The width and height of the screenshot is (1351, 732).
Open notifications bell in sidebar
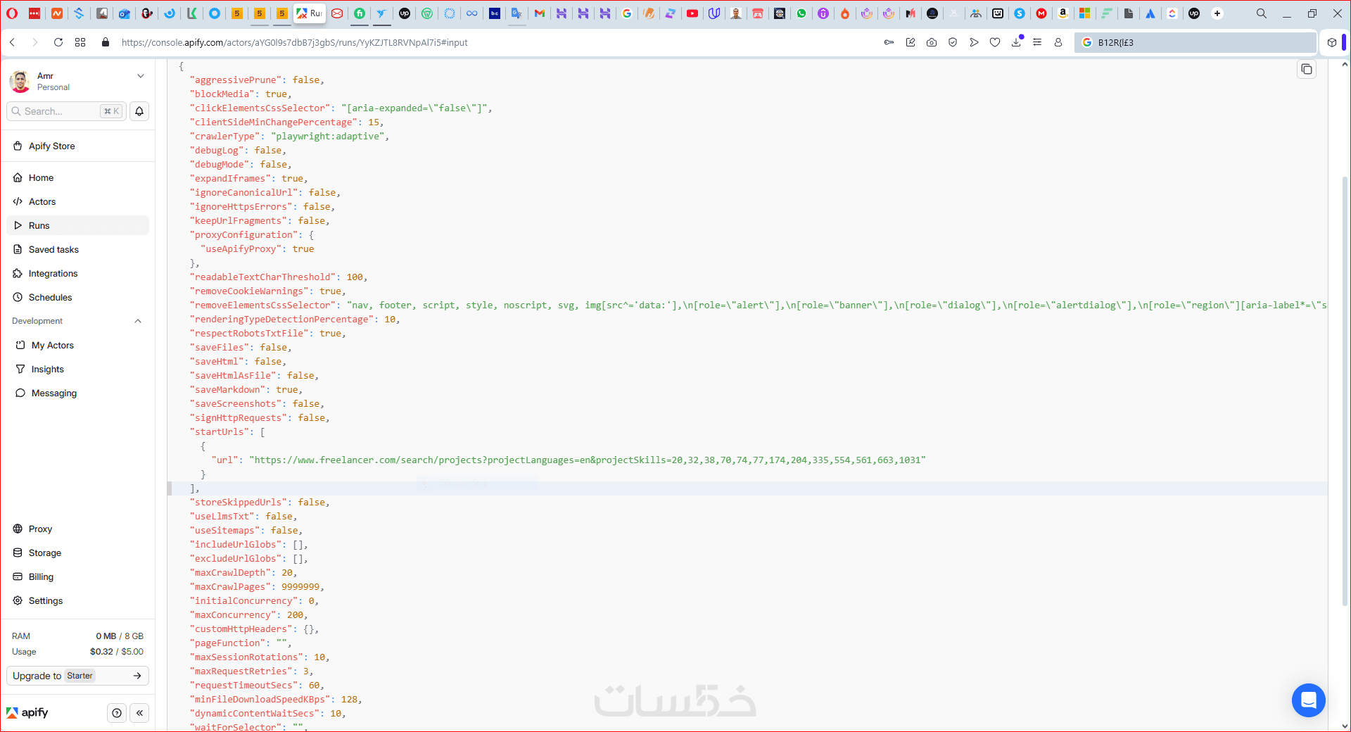(x=139, y=111)
